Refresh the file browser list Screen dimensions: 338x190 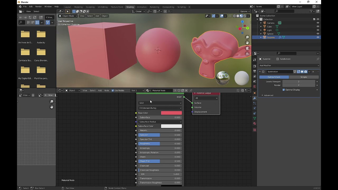35,17
